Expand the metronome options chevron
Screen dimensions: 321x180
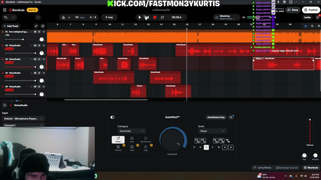pyautogui.click(x=69, y=17)
